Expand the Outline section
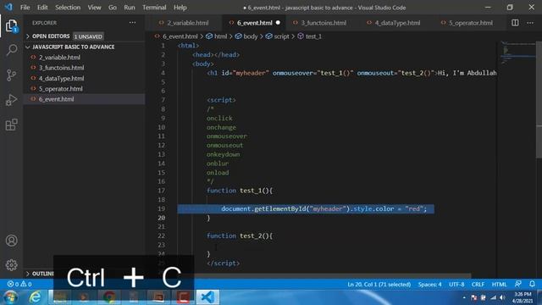This screenshot has height=305, width=542. coord(40,274)
